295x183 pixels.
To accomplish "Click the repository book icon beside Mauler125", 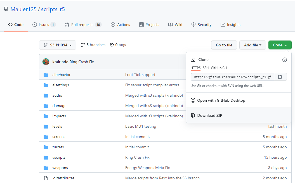I will (6, 9).
